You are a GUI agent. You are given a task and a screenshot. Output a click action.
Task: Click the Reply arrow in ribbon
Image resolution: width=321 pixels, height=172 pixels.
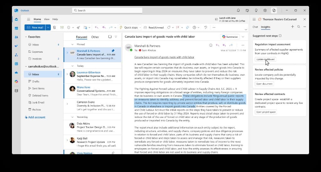click(97, 27)
